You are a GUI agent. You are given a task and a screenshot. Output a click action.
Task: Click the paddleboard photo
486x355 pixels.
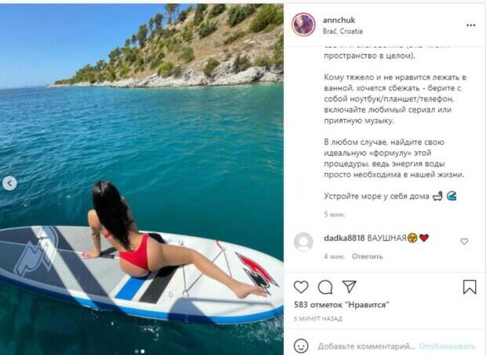tap(142, 179)
